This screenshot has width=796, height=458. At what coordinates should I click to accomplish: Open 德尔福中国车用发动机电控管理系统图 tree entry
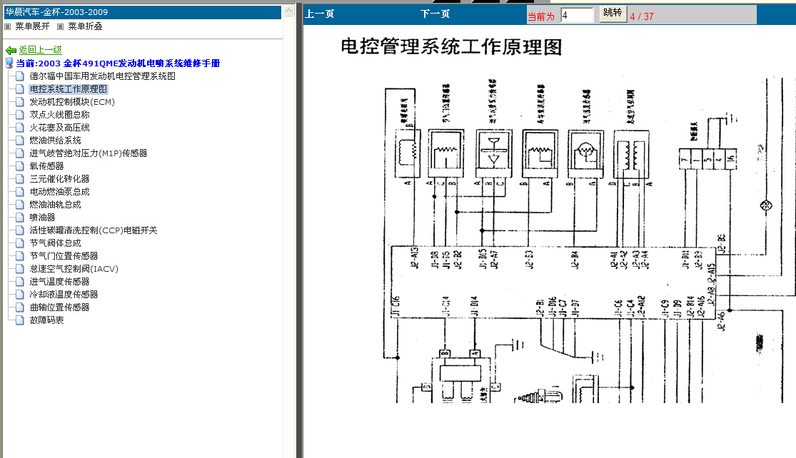(103, 76)
